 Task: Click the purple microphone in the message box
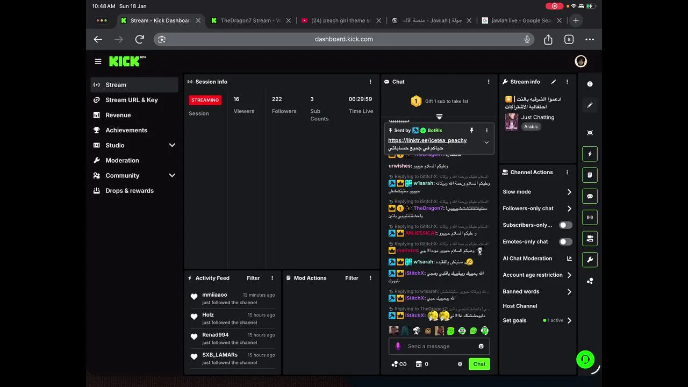398,346
